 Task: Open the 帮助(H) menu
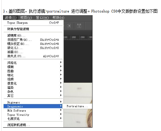(x=58, y=18)
